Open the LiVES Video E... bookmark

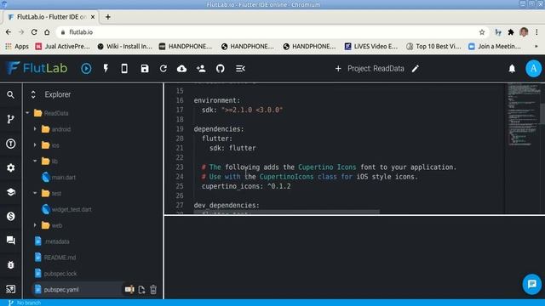[371, 46]
